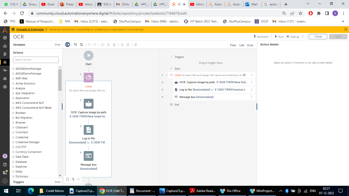Debug the OCR bot
This screenshot has width=349, height=196.
[293, 36]
